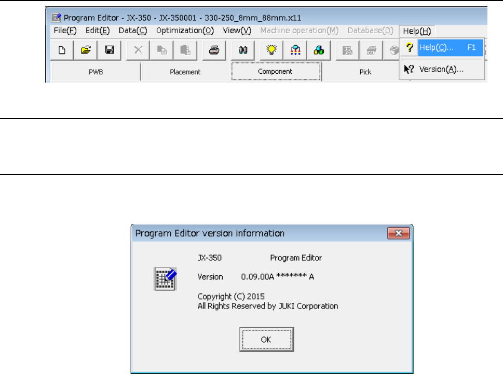The width and height of the screenshot is (503, 374).
Task: Click the Program Editor version information title
Action: (x=210, y=233)
